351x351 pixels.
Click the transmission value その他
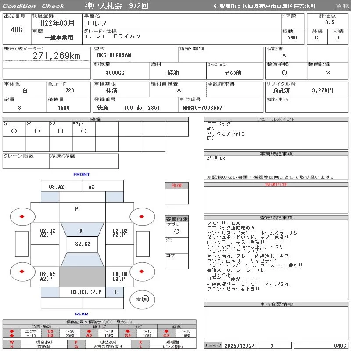point(233,72)
